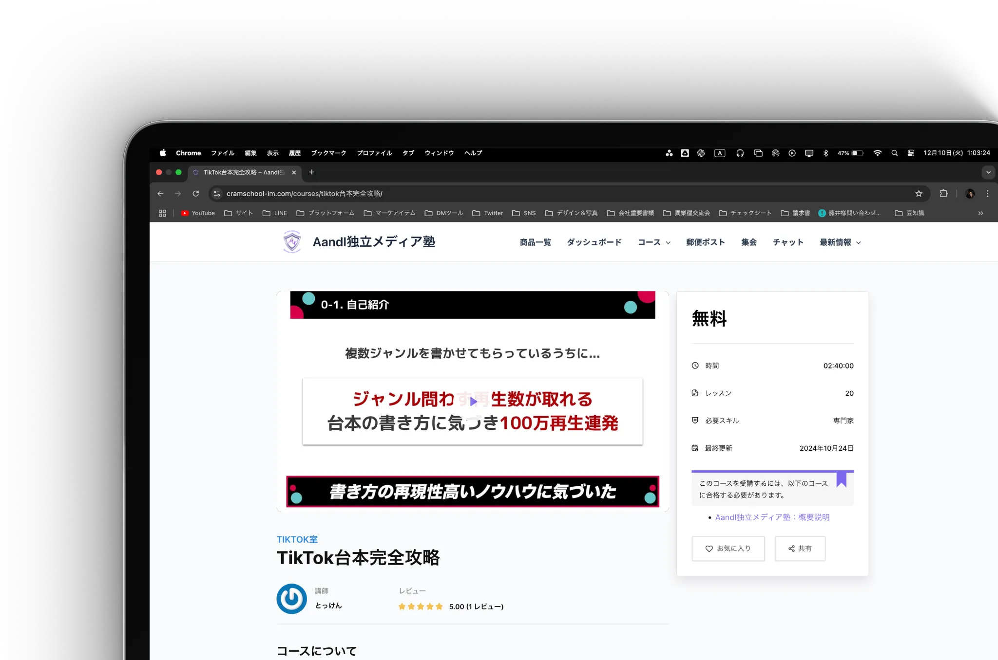The image size is (998, 660).
Task: Click the screen mirroring display icon
Action: (x=809, y=153)
